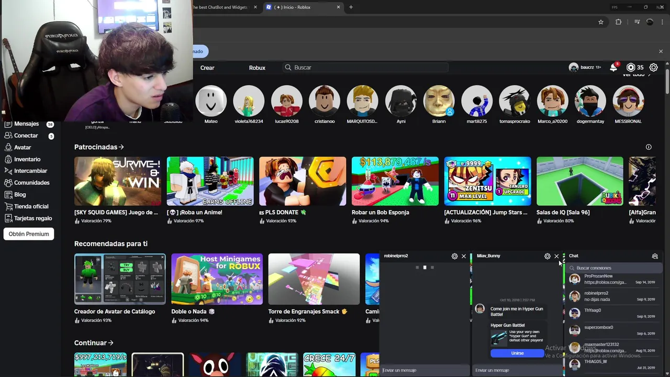Open a new browser tab
This screenshot has height=377, width=670.
[351, 7]
